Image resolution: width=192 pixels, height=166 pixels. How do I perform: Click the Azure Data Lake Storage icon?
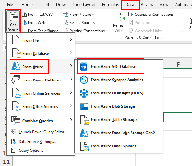pos(84,133)
